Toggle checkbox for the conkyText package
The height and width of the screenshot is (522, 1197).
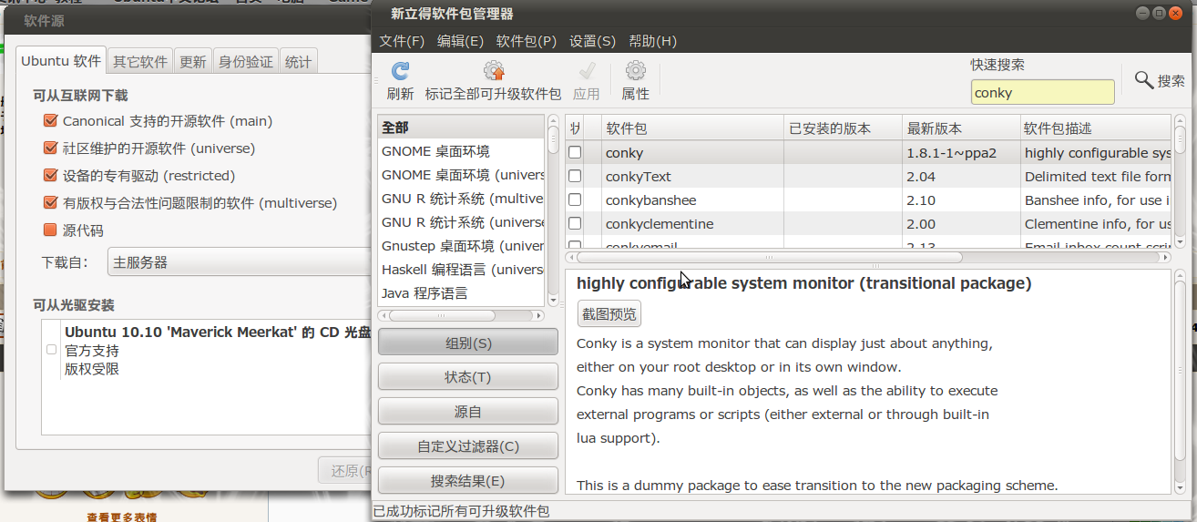click(x=575, y=177)
